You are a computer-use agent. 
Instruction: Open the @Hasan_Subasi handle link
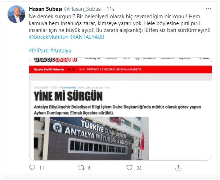coord(83,9)
